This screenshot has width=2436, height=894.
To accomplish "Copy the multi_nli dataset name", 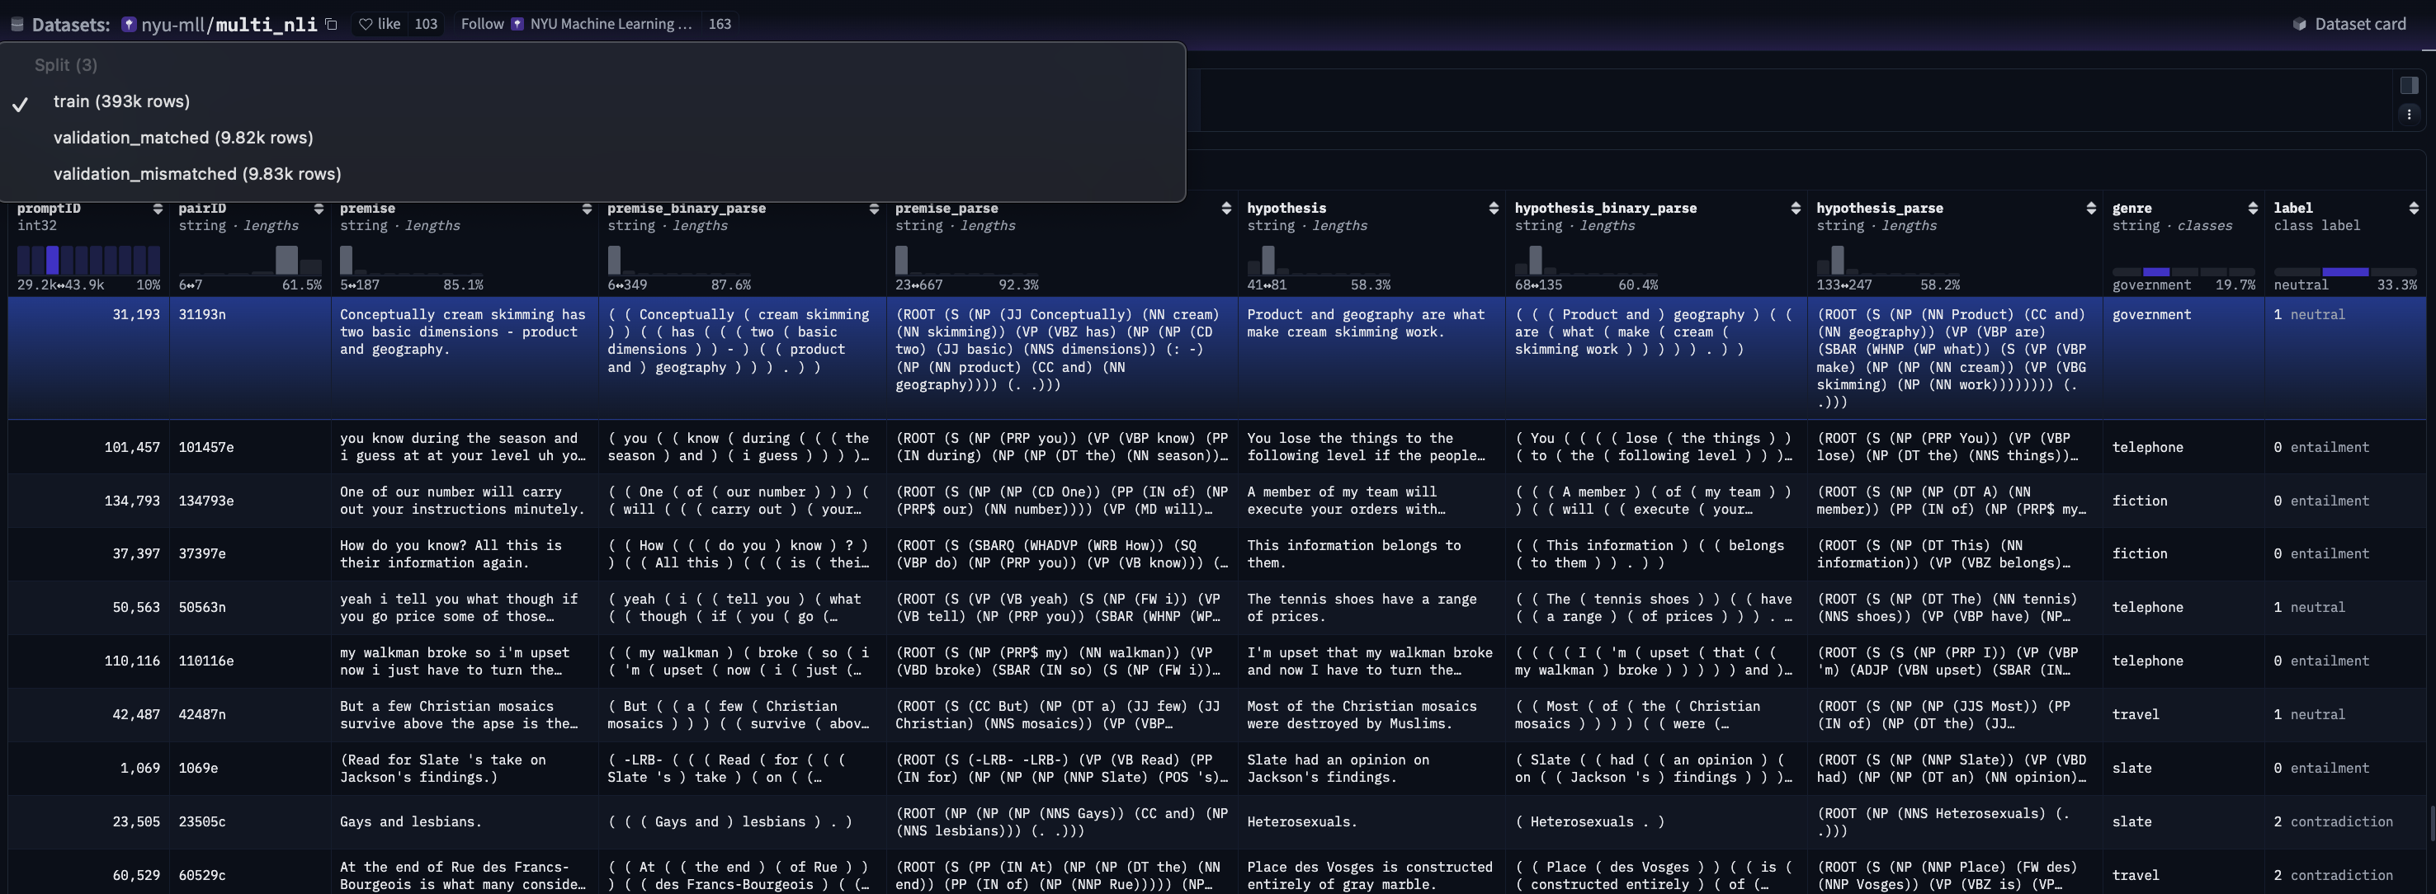I will point(331,25).
